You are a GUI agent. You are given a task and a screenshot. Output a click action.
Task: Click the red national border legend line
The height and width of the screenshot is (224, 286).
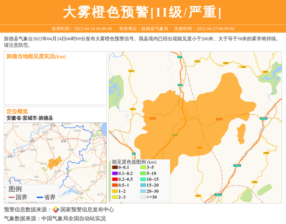coord(11,197)
